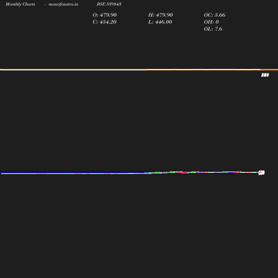Click the "OL: 7.6" value
278x278 pixels.
click(213, 29)
